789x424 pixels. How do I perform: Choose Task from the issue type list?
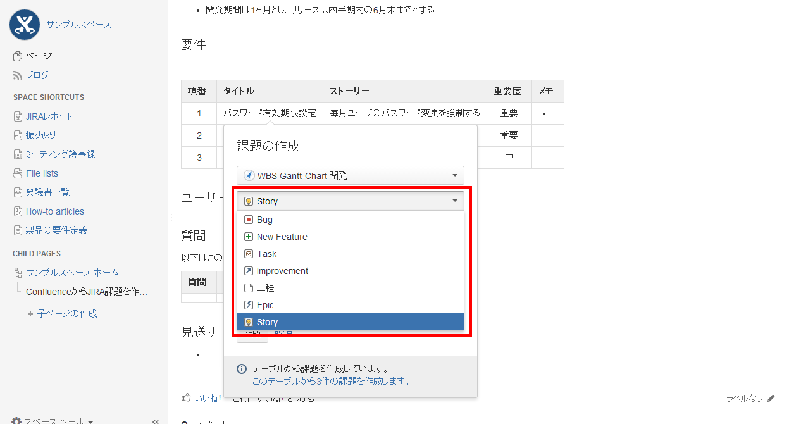click(x=351, y=254)
